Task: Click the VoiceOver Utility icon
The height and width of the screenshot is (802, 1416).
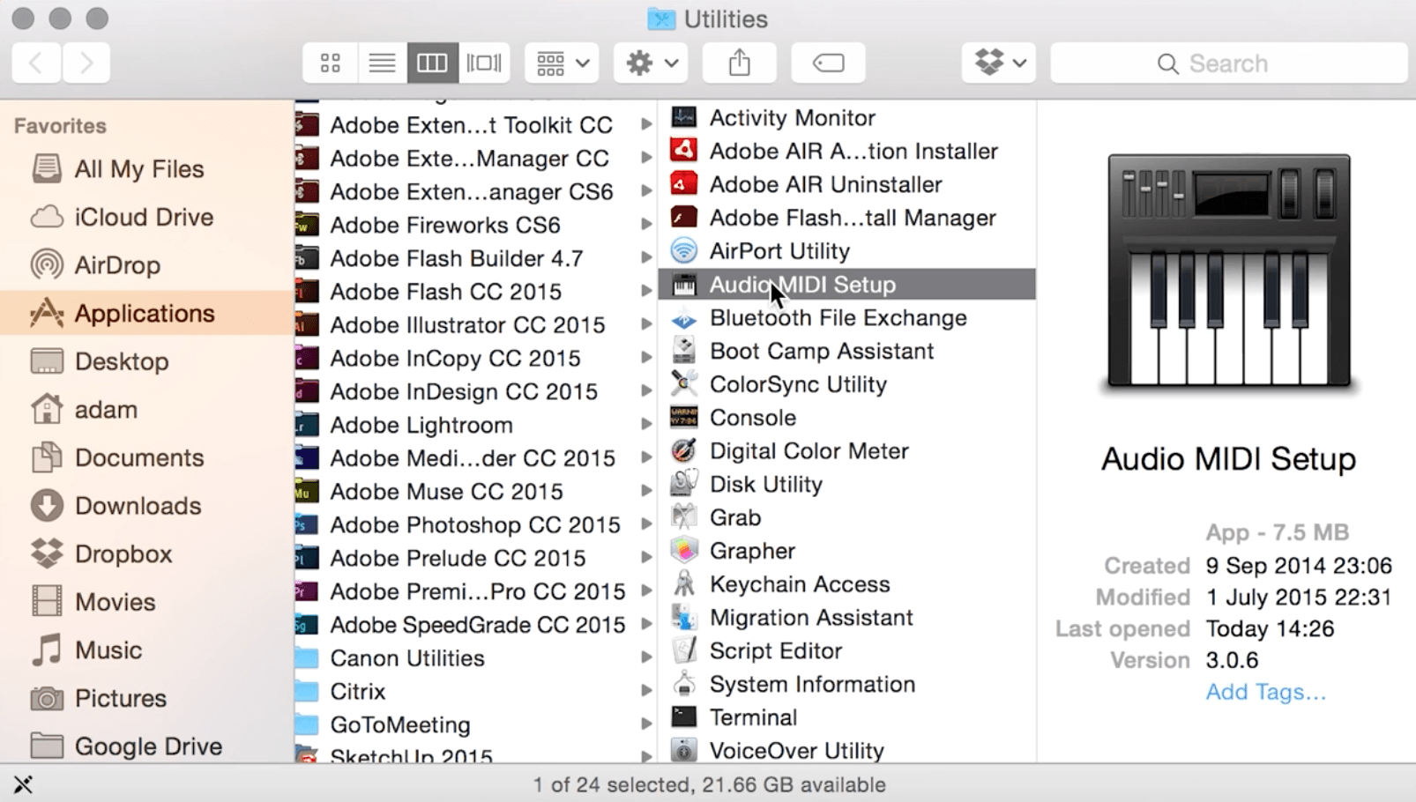Action: pyautogui.click(x=683, y=750)
